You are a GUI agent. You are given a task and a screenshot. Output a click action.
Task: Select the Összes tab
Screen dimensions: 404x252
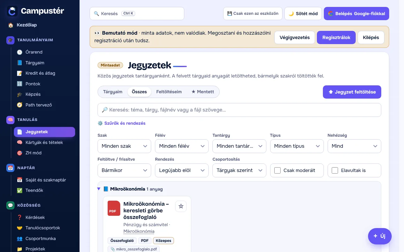(x=139, y=92)
